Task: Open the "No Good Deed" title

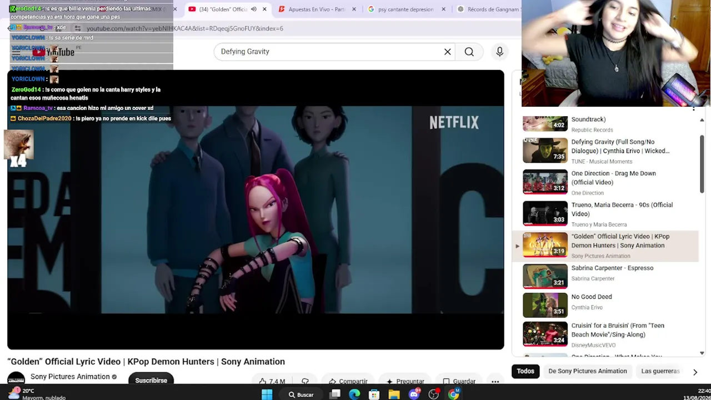Action: point(592,297)
